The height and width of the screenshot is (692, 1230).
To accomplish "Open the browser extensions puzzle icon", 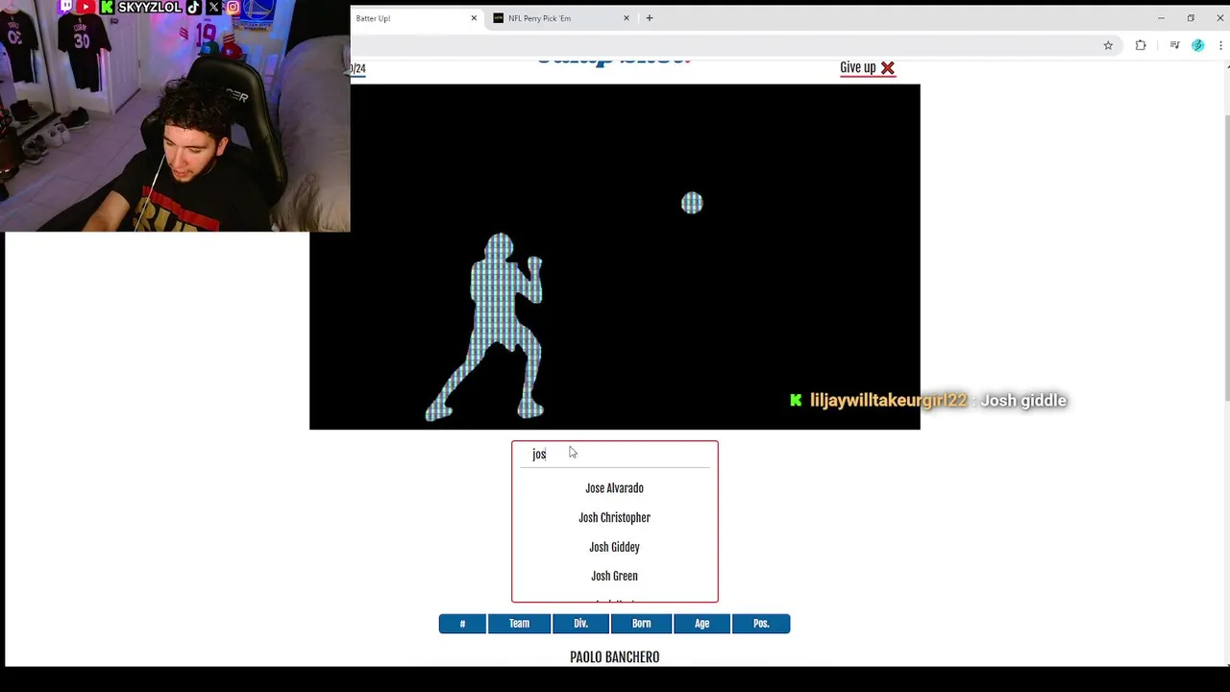I will [1141, 45].
